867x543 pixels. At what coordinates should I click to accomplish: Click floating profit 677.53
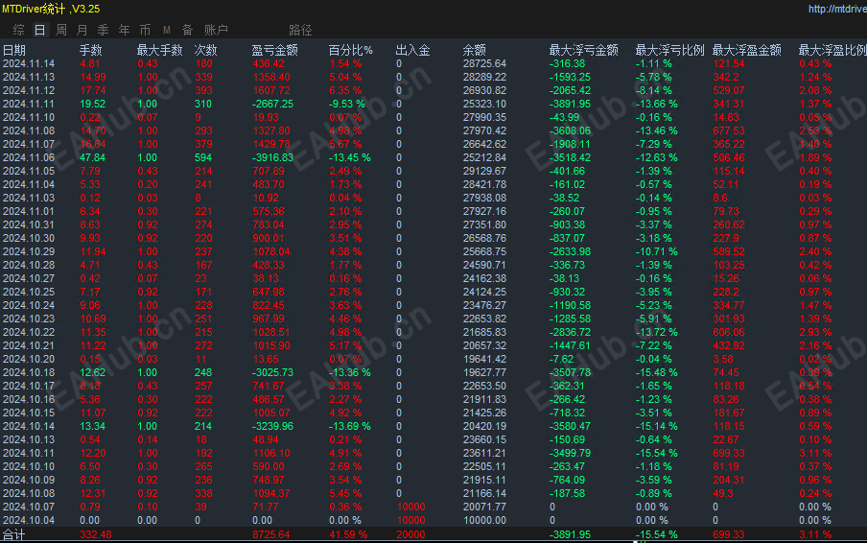[729, 131]
